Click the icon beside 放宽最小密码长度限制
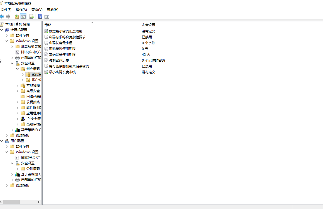 46,31
